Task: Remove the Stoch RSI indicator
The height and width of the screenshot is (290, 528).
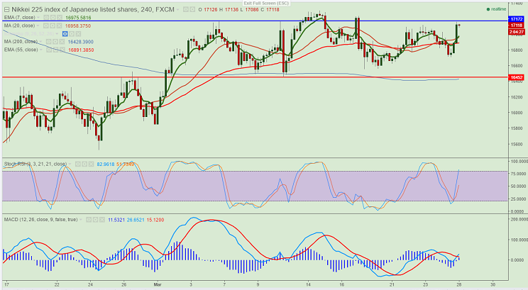Action: pyautogui.click(x=91, y=164)
